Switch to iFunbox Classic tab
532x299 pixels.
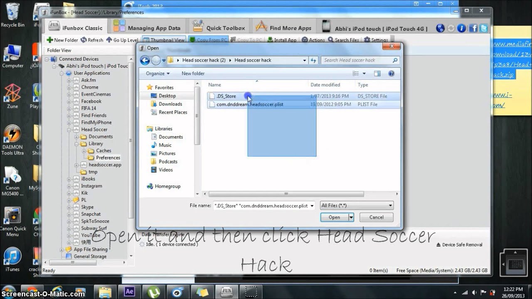pos(76,28)
